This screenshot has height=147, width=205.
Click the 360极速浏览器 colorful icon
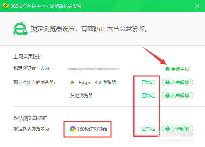point(73,129)
